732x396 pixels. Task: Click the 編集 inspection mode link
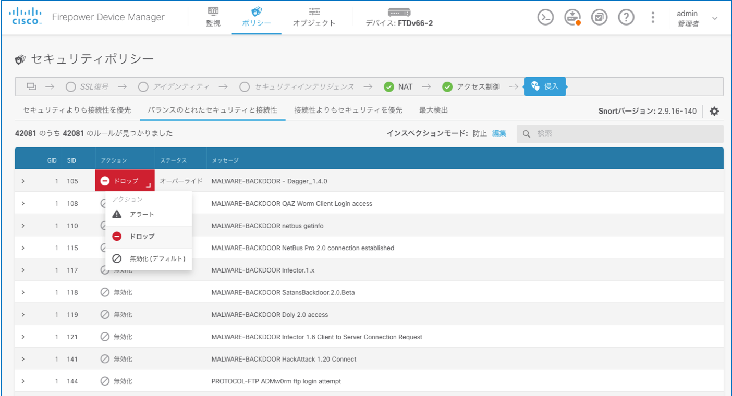click(x=499, y=133)
